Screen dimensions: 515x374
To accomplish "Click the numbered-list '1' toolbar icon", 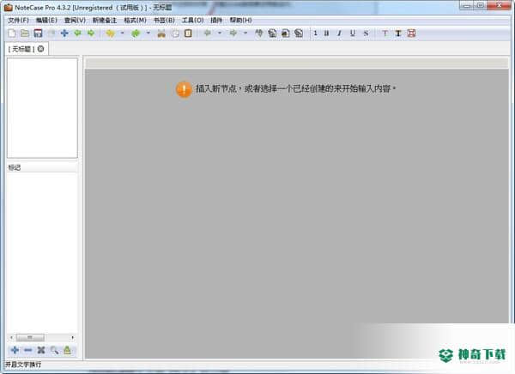I will click(x=315, y=33).
